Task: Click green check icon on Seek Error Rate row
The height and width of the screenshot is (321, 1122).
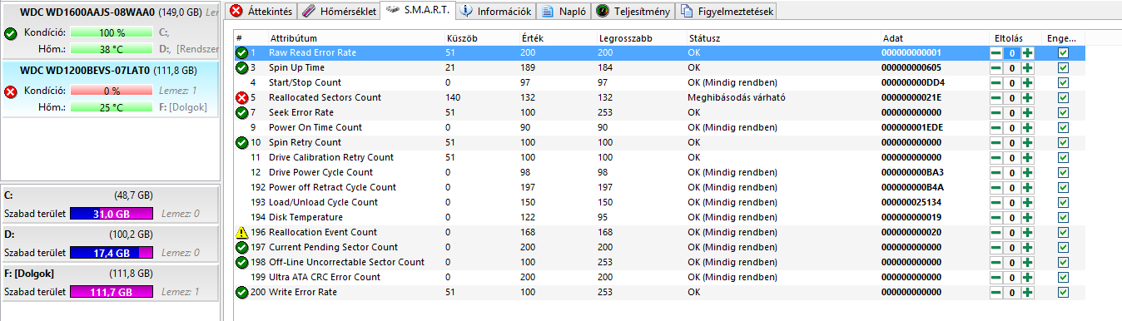Action: pos(241,112)
